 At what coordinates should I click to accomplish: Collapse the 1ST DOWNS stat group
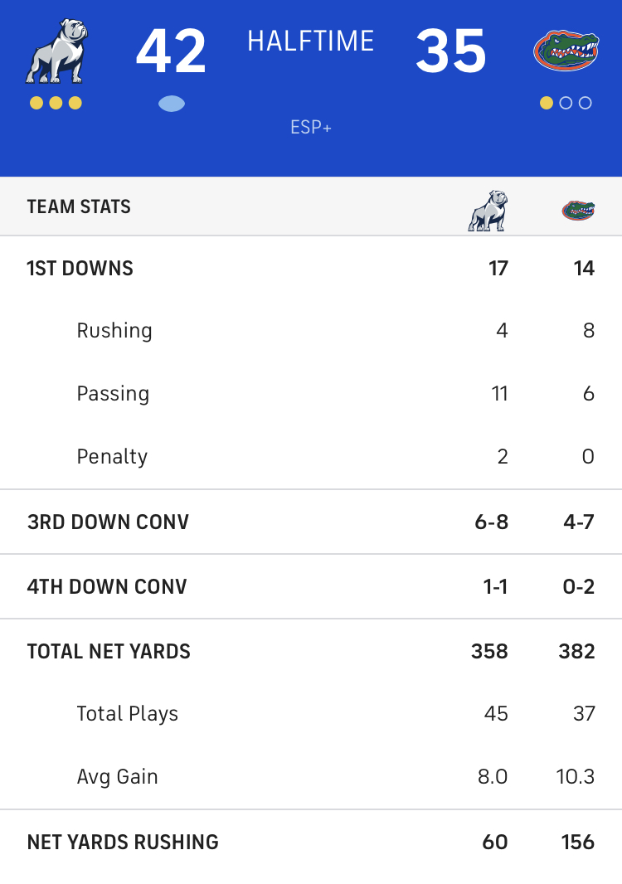pos(311,269)
